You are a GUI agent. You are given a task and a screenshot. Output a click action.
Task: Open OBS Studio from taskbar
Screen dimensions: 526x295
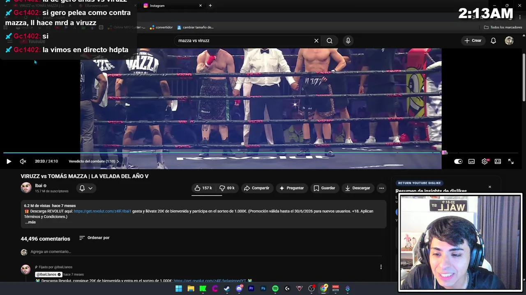[x=311, y=288]
